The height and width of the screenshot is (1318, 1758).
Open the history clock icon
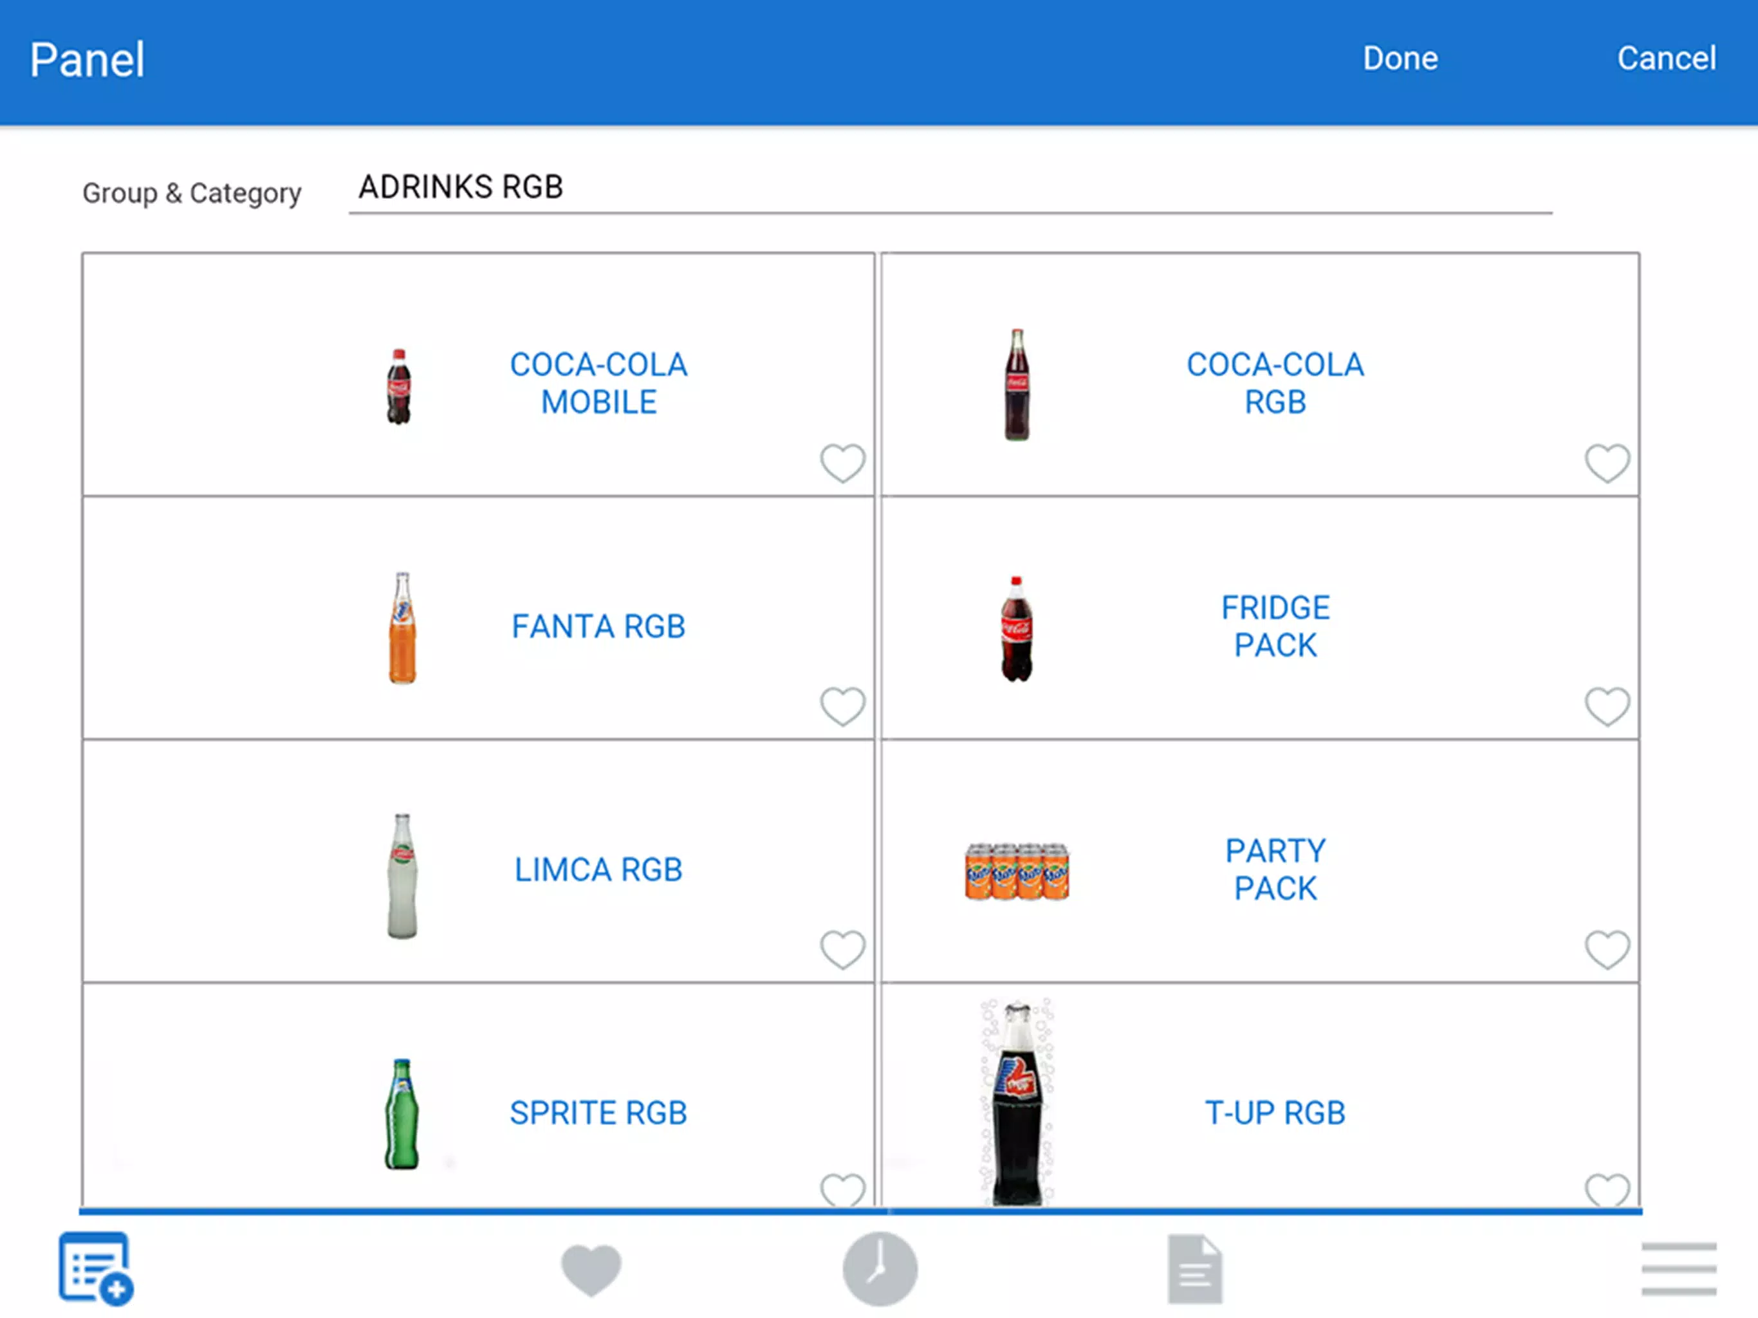(880, 1268)
